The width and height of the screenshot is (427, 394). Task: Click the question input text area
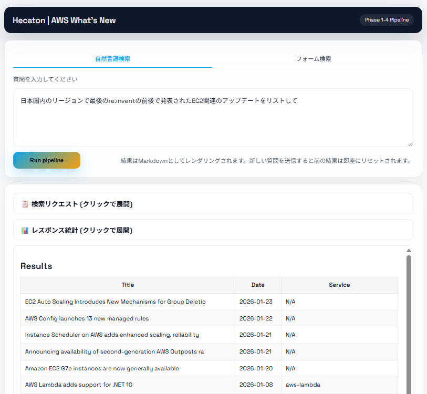pos(212,116)
